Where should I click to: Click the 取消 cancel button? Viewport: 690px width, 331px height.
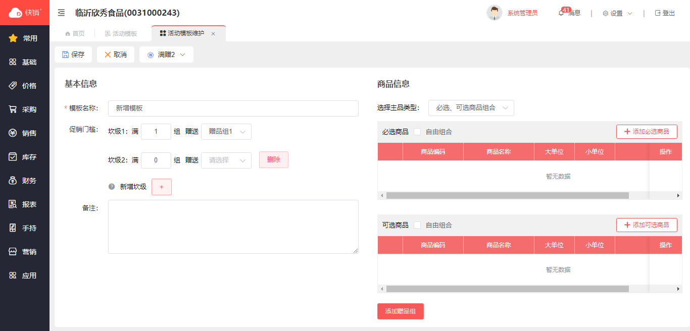(116, 54)
